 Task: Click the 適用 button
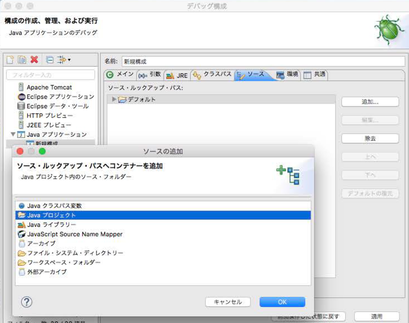click(377, 317)
